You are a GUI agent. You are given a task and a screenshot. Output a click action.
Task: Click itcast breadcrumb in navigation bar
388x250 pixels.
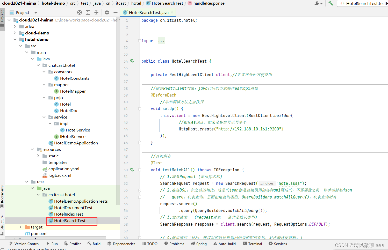coord(121,3)
